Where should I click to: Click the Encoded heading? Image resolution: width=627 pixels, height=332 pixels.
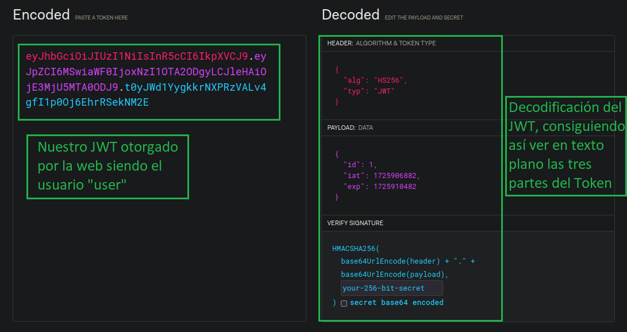point(41,15)
